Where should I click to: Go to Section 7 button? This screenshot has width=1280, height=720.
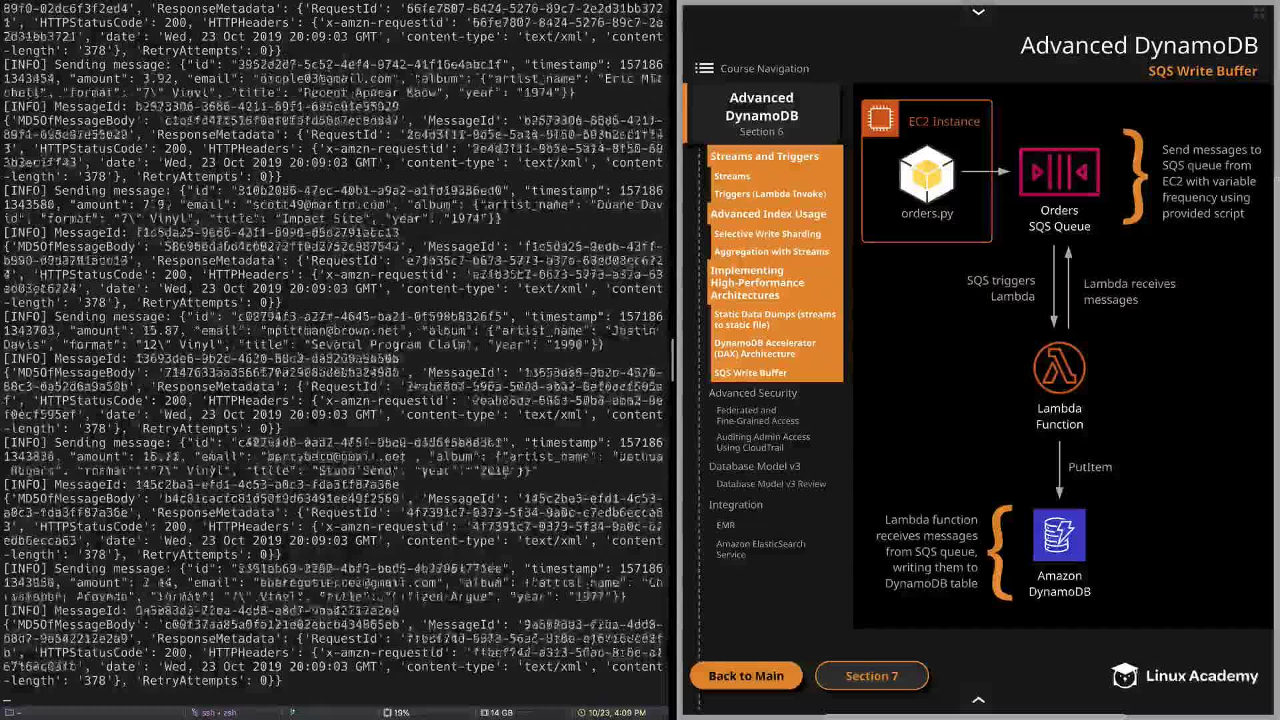point(871,675)
